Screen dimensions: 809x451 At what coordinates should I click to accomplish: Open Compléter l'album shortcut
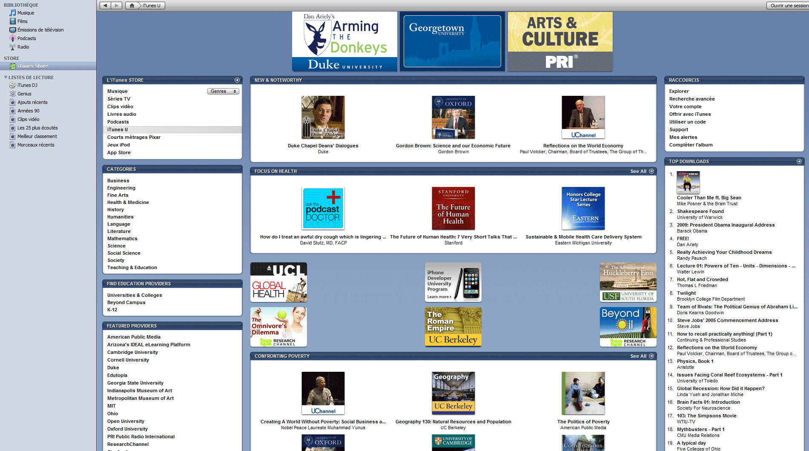(691, 145)
